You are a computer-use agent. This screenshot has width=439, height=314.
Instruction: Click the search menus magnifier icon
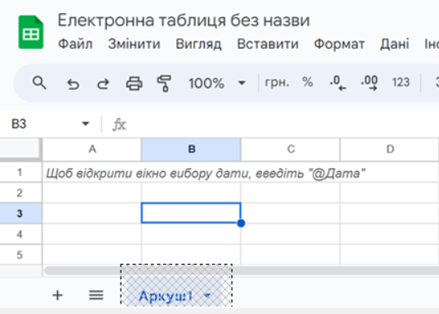tap(39, 83)
